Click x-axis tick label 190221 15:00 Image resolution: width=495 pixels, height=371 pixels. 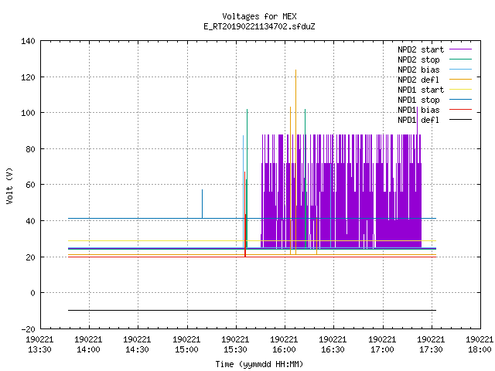click(x=186, y=345)
